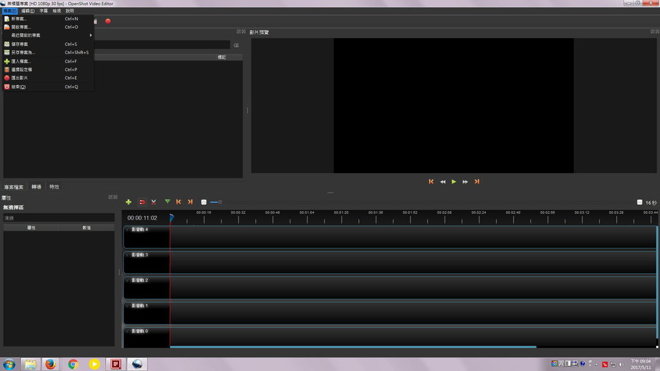
Task: Jump to end of preview playback
Action: coord(477,182)
